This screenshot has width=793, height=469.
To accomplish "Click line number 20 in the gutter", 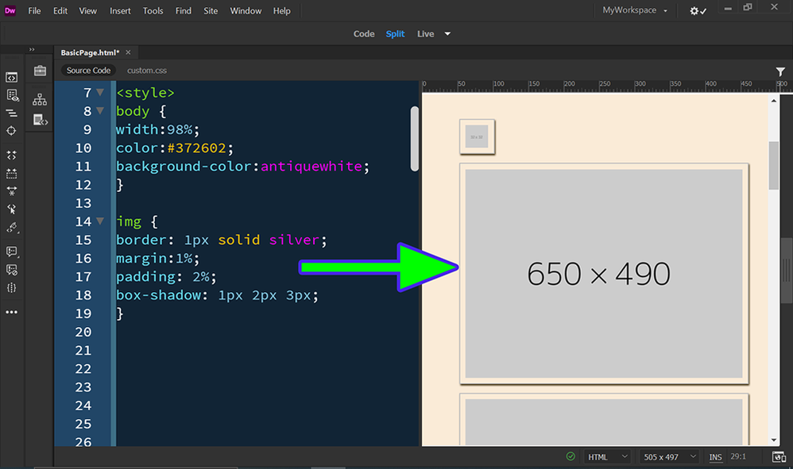I will click(x=83, y=332).
